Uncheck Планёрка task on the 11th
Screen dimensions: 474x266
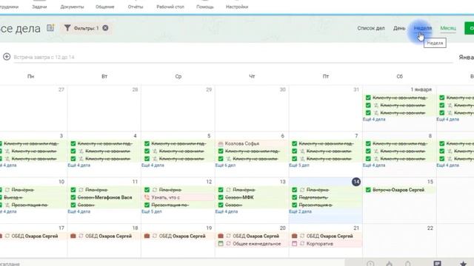click(73, 190)
